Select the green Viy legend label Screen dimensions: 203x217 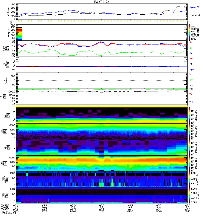tap(191, 80)
